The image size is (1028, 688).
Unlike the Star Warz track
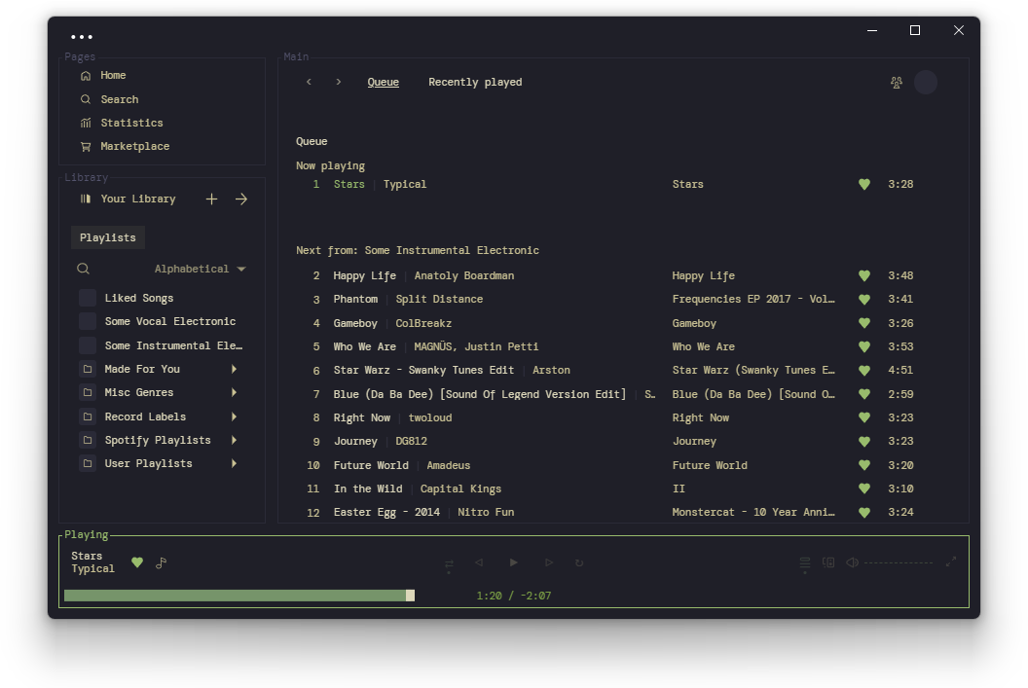864,370
